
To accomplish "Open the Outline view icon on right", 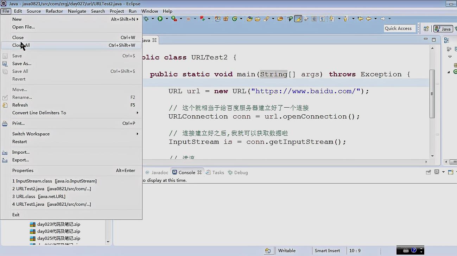I will point(446,40).
